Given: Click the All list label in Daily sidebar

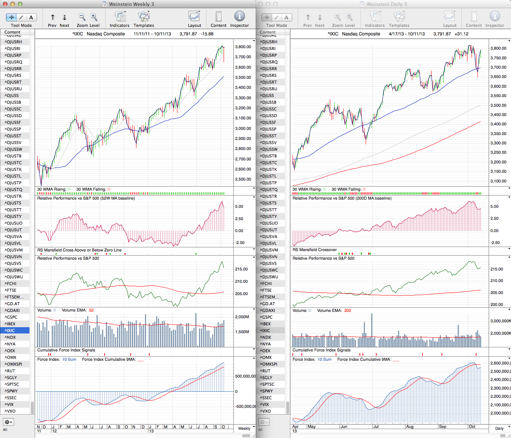Looking at the screenshot, I should [261, 429].
